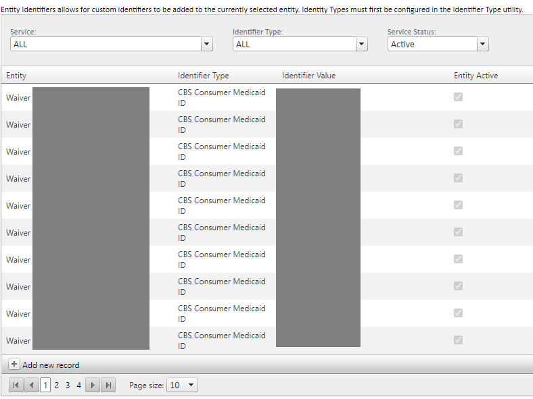This screenshot has height=399, width=533.
Task: Open the Identifier Type dropdown arrow
Action: [362, 44]
